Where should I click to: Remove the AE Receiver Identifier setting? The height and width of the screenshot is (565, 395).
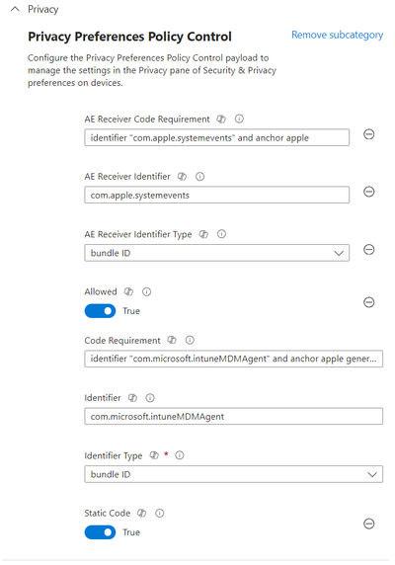click(x=368, y=192)
